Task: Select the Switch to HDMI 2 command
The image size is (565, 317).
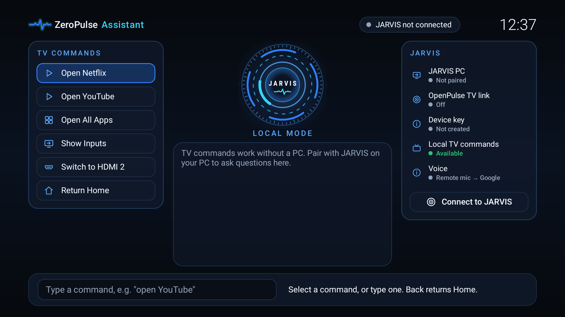Action: point(96,167)
